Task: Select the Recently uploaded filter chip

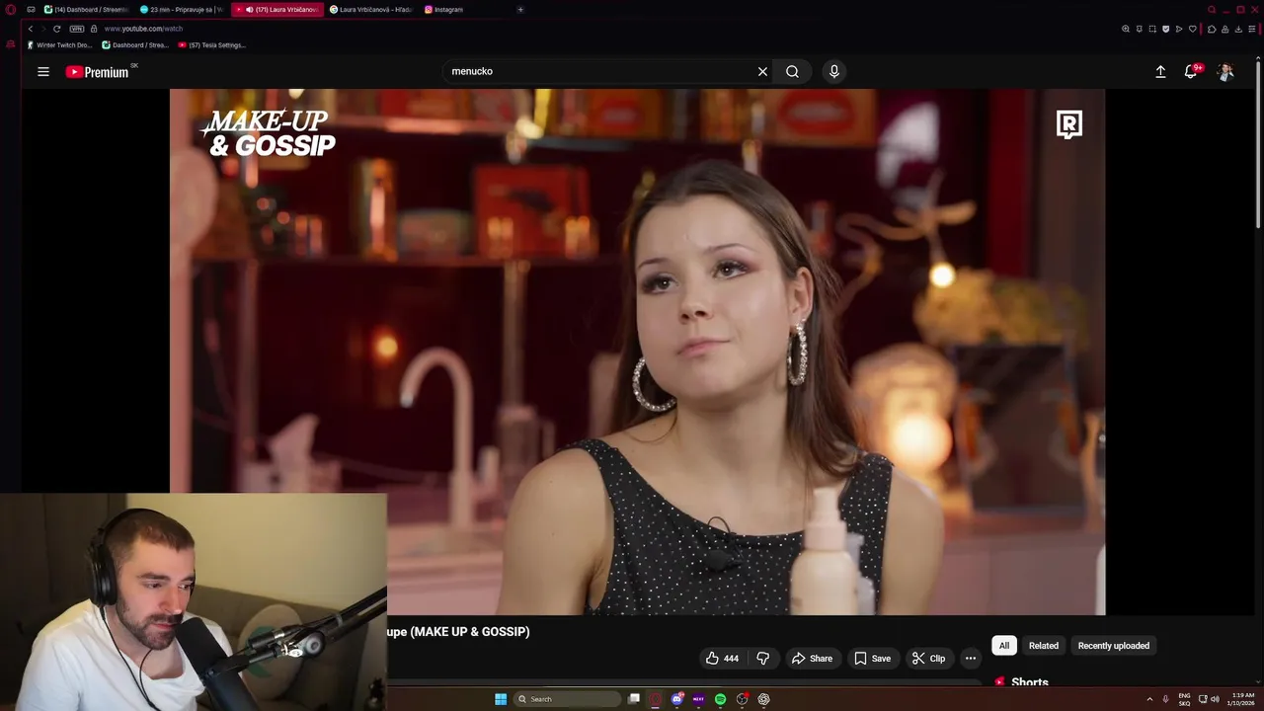Action: (x=1114, y=646)
